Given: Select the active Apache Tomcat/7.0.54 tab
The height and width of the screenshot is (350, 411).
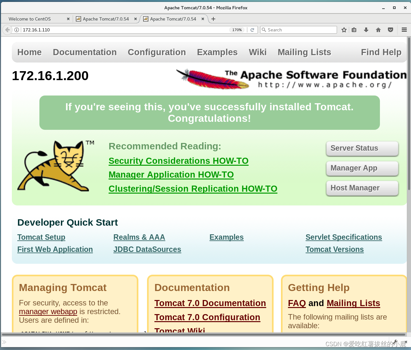Looking at the screenshot, I should point(173,19).
